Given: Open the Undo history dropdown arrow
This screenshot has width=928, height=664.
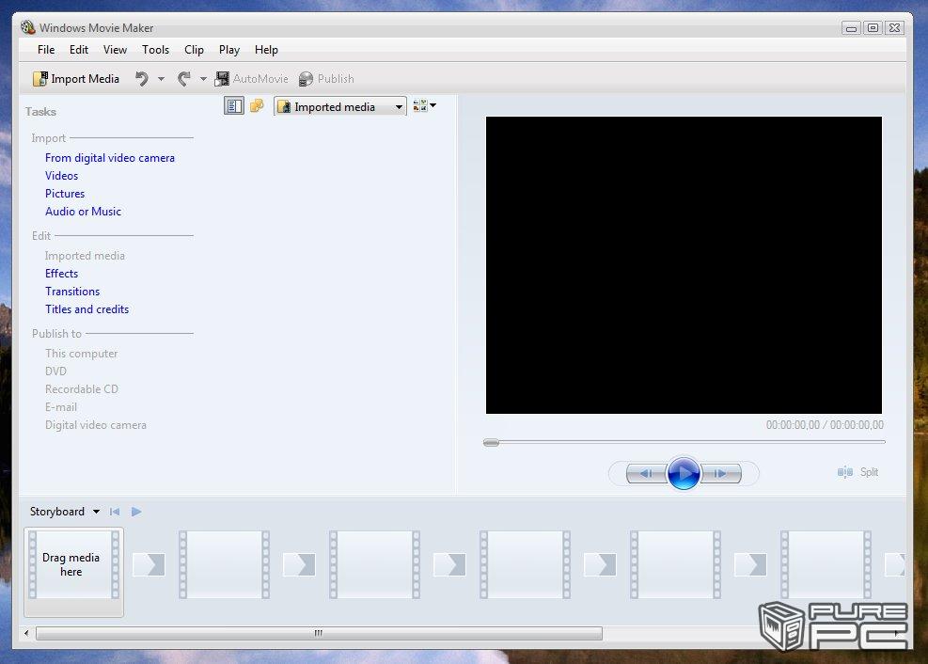Looking at the screenshot, I should click(x=161, y=79).
